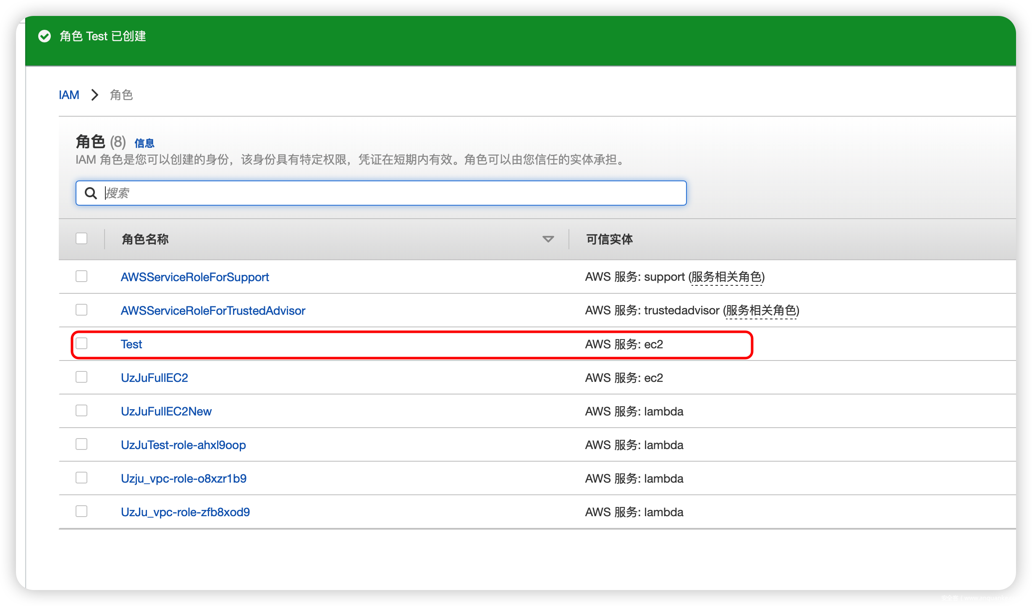Click the 角色名称 column header
This screenshot has height=606, width=1032.
click(x=145, y=239)
